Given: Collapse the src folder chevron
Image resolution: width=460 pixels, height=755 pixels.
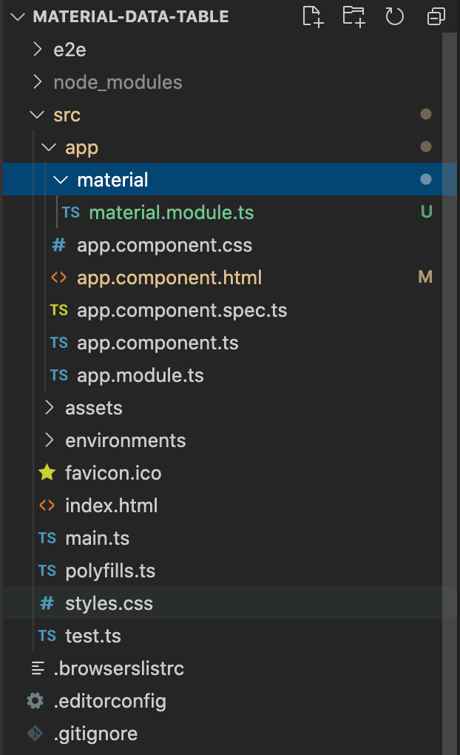Looking at the screenshot, I should [x=37, y=115].
